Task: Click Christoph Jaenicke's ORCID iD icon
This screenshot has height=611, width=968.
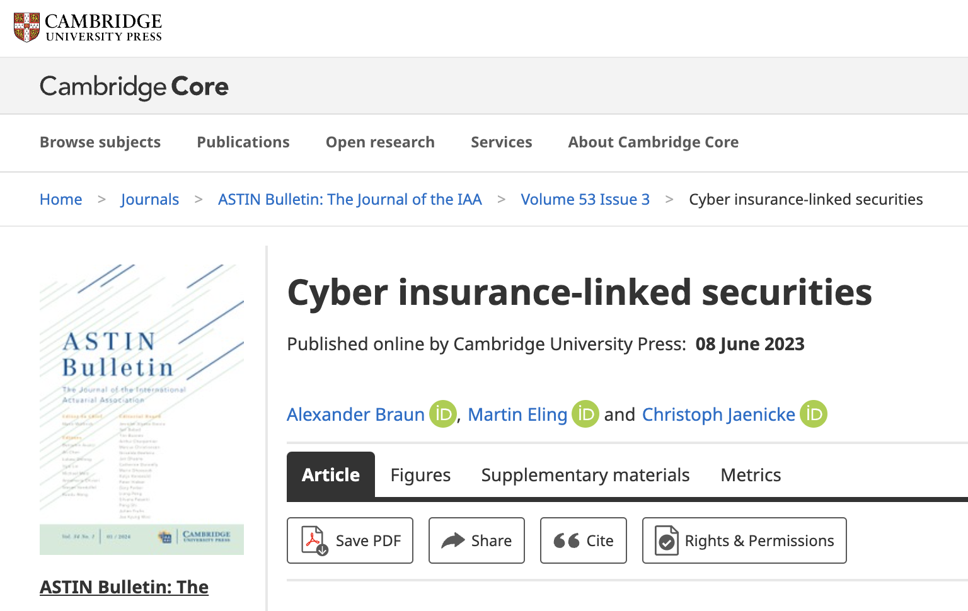Action: pos(814,414)
